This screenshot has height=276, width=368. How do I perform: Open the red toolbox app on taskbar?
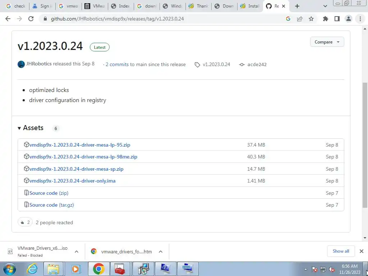pos(120,269)
